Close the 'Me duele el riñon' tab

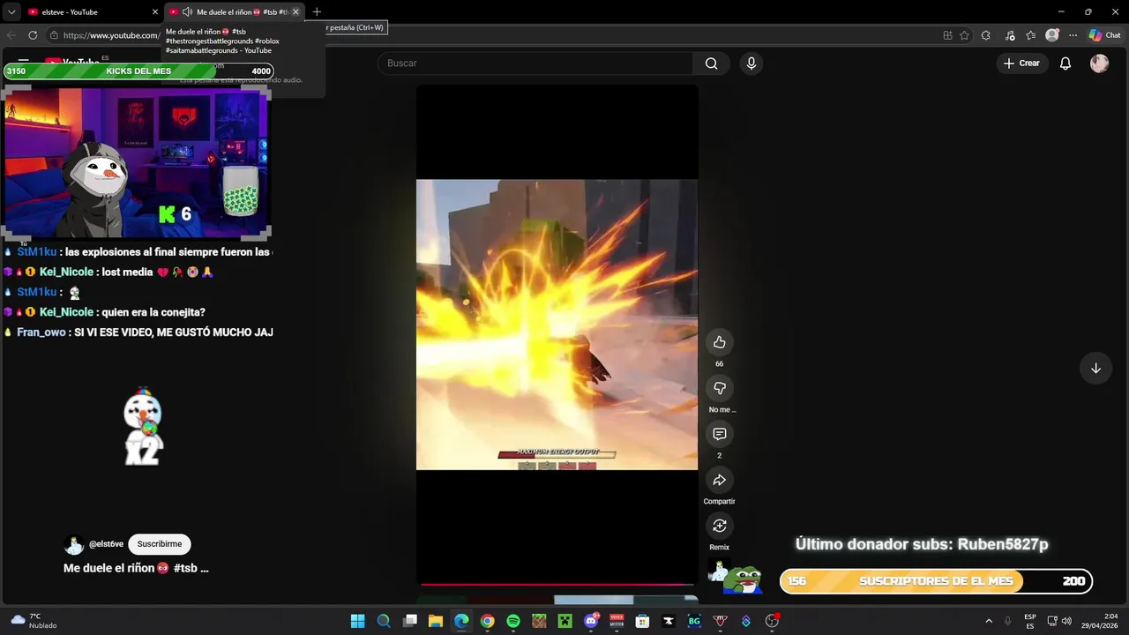click(295, 12)
